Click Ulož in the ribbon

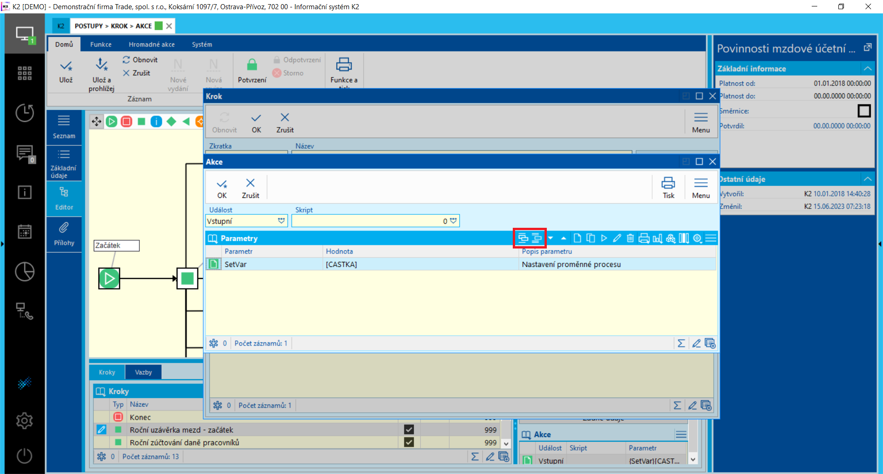click(66, 71)
